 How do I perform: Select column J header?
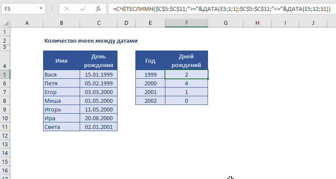tap(313, 23)
